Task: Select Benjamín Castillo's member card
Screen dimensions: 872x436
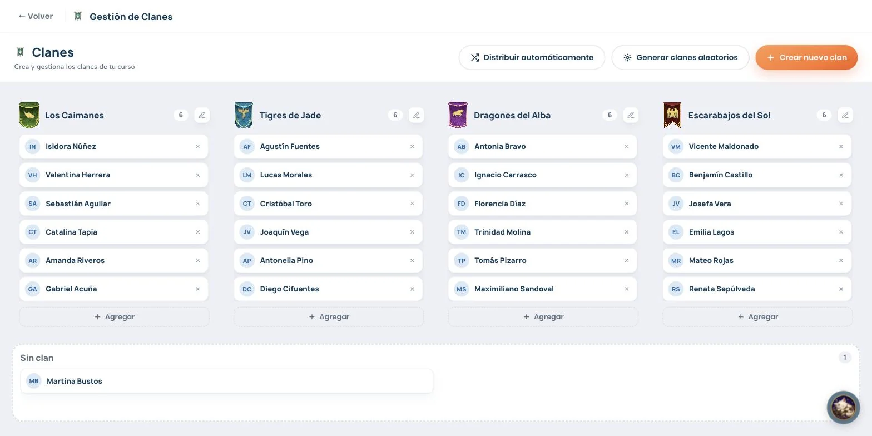Action: [757, 175]
